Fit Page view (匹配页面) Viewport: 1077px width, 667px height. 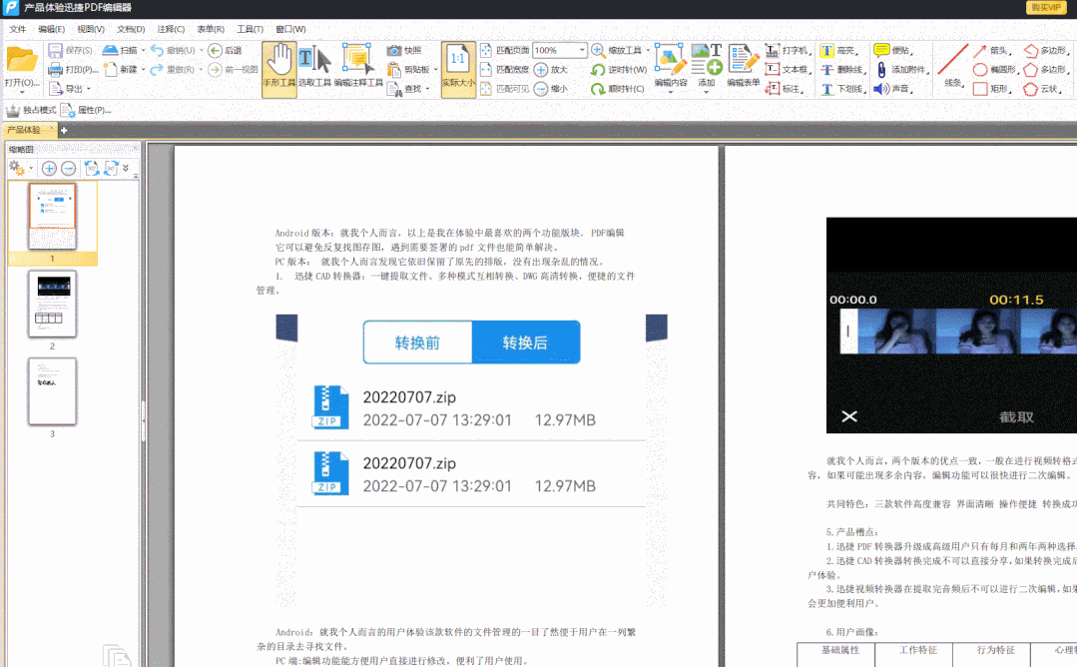pos(505,50)
